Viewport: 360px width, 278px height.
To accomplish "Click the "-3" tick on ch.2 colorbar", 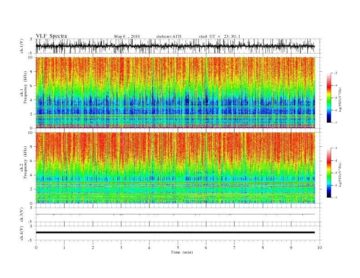I will (335, 148).
